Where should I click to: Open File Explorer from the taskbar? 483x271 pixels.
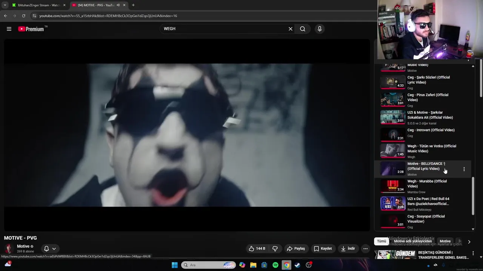(253, 265)
